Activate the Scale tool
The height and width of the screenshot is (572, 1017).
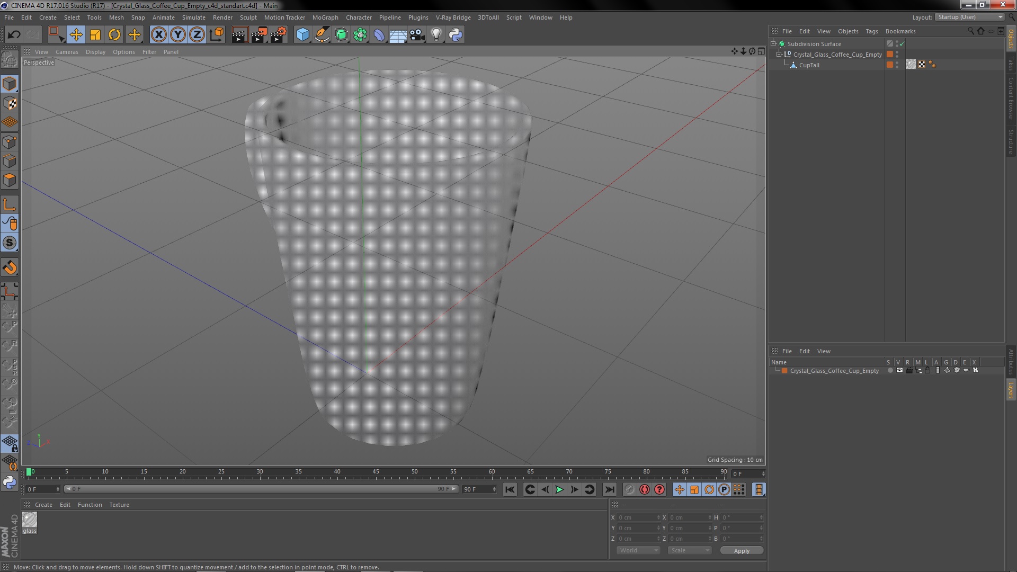click(x=95, y=35)
